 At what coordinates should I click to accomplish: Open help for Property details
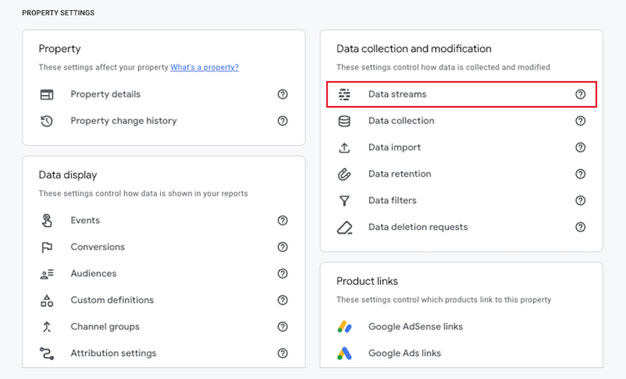(283, 94)
